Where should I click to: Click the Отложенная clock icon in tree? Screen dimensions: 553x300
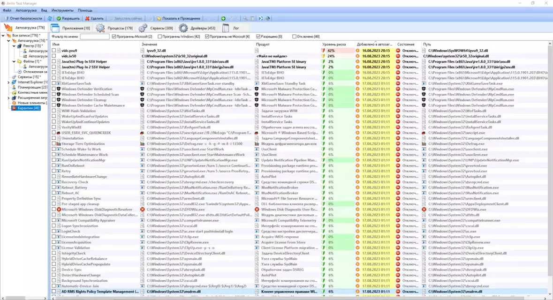click(x=20, y=72)
